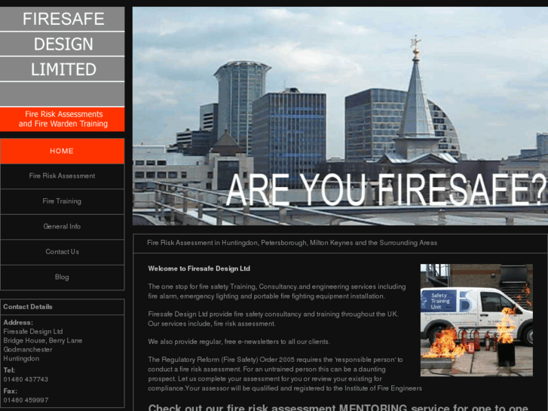Select the Godmanchester address line
This screenshot has height=411, width=548.
tap(28, 349)
